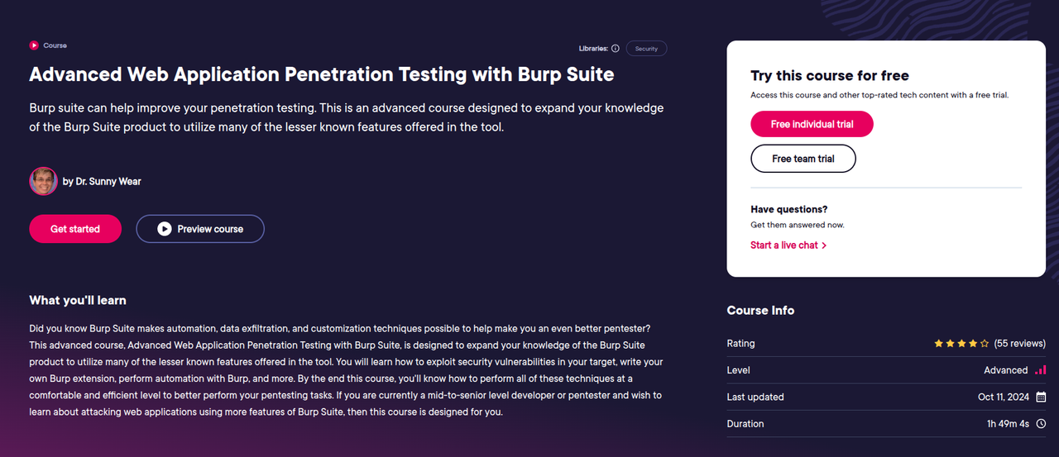Viewport: 1059px width, 457px height.
Task: Select the Security library tag
Action: [x=646, y=49]
